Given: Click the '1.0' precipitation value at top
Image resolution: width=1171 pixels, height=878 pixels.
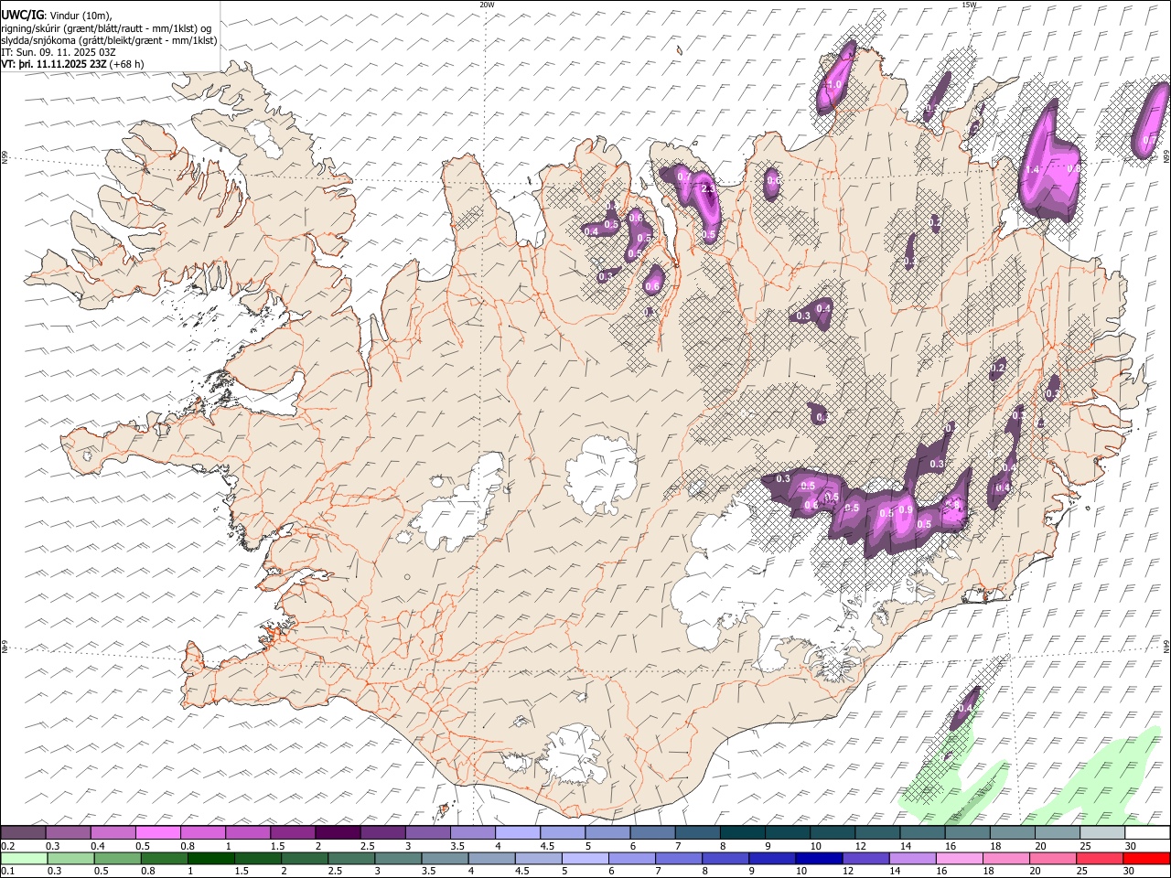Looking at the screenshot, I should (x=833, y=84).
